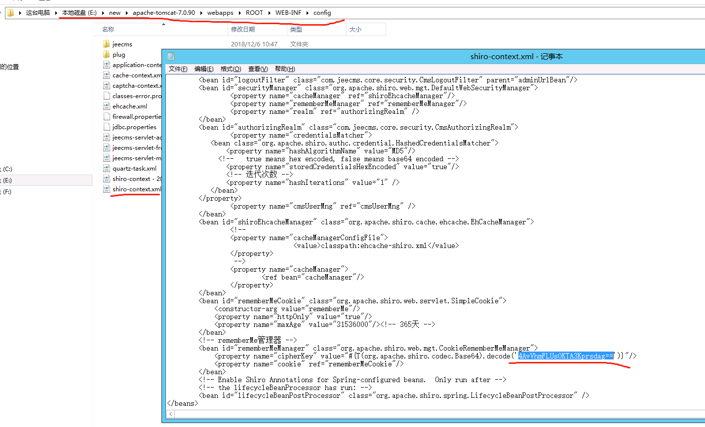Image resolution: width=705 pixels, height=427 pixels.
Task: Select the jeecms folder icon
Action: (106, 44)
